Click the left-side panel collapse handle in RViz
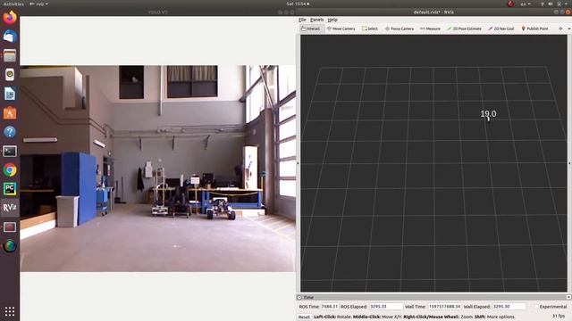The width and height of the screenshot is (572, 321). 298,163
